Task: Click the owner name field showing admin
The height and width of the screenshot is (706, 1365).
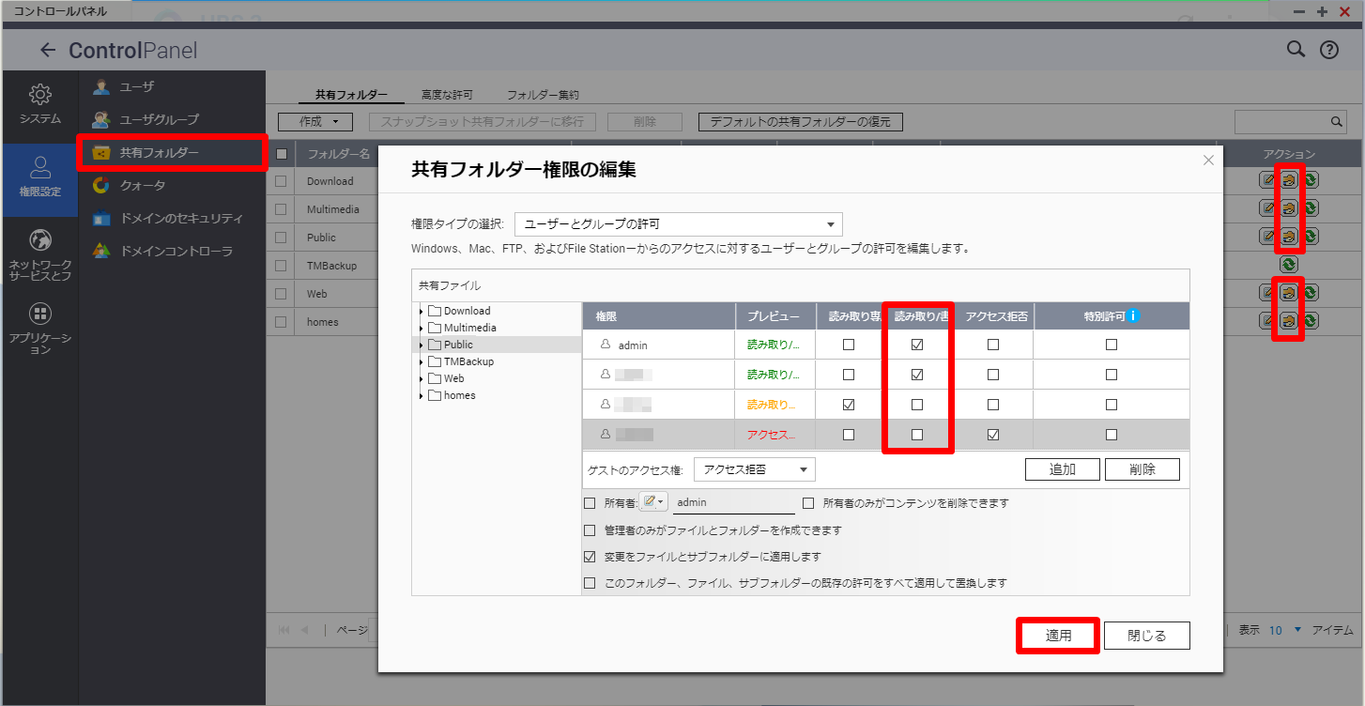Action: click(734, 503)
